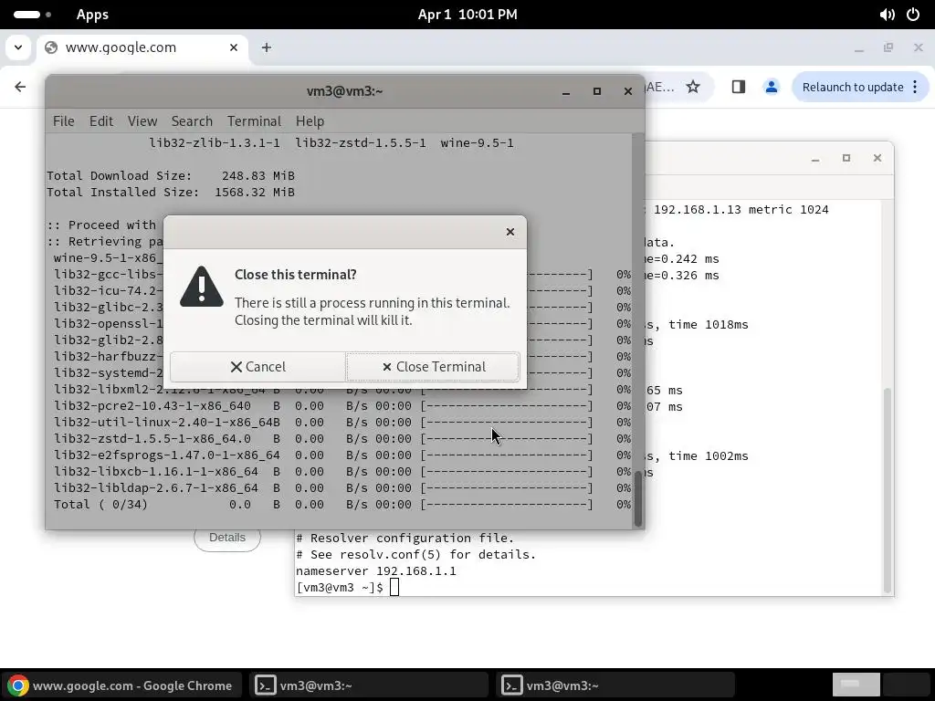
Task: Minimize the background terminal window
Action: (815, 159)
